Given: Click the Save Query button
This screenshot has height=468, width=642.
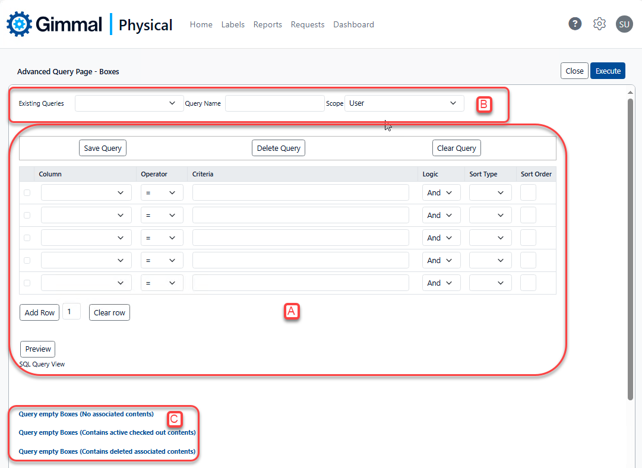Looking at the screenshot, I should [x=103, y=148].
